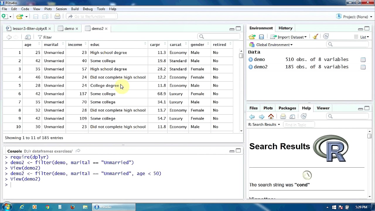Click the Print icon in main toolbar
Image resolution: width=375 pixels, height=211 pixels.
pyautogui.click(x=57, y=16)
